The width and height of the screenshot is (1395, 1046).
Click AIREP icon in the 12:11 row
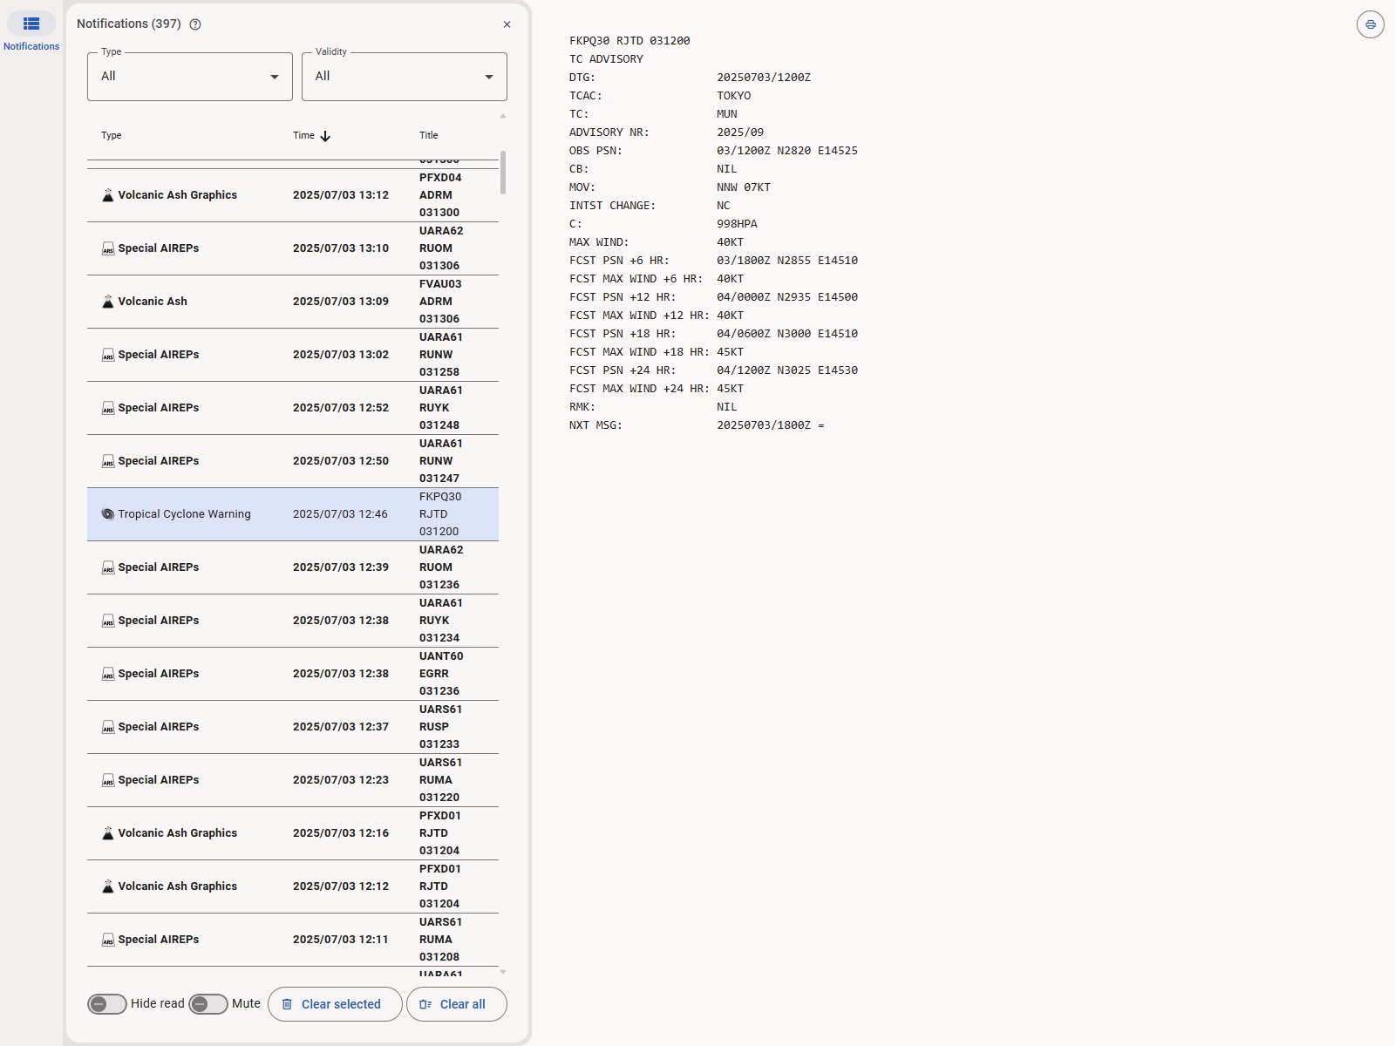coord(108,940)
